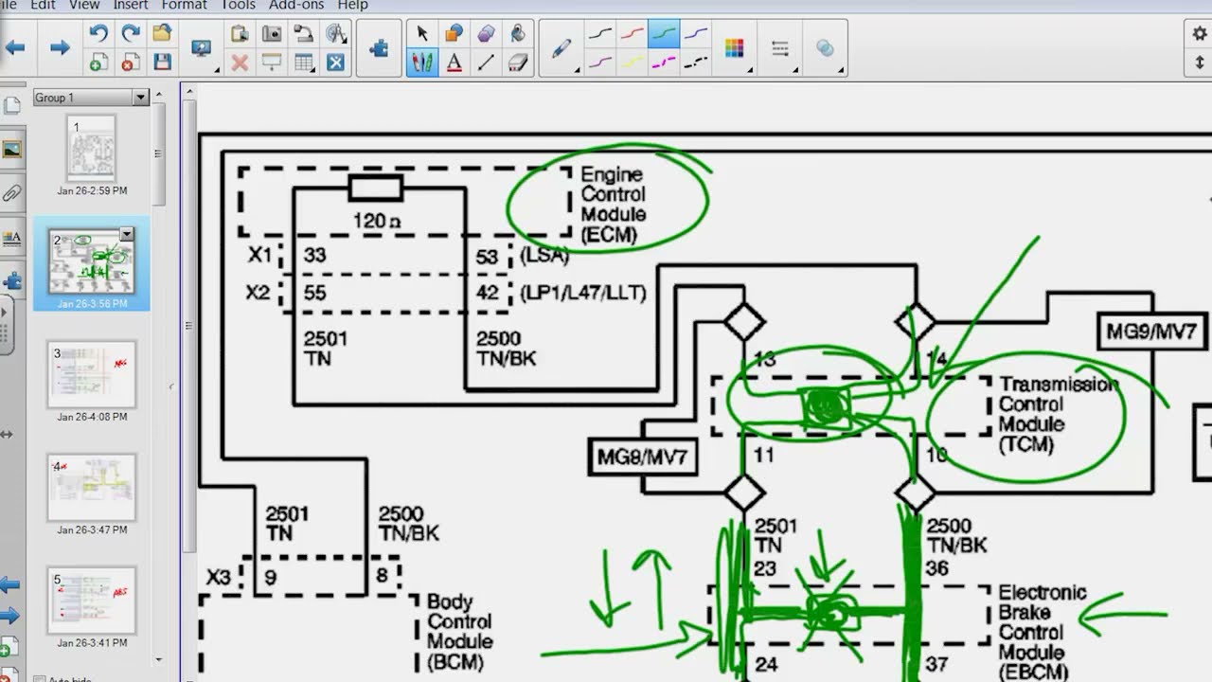Open the measurement tools compass icon
Viewport: 1212px width, 682px height.
click(x=336, y=33)
